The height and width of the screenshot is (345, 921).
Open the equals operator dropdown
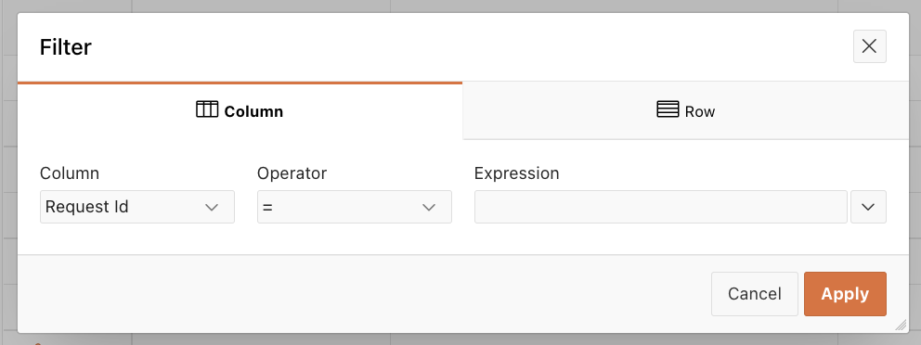(355, 207)
